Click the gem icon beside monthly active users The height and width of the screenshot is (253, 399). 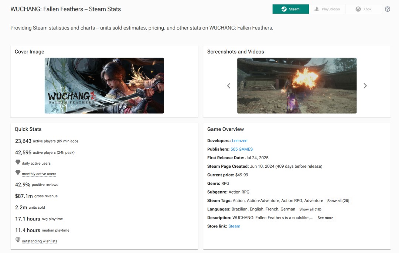(18, 173)
